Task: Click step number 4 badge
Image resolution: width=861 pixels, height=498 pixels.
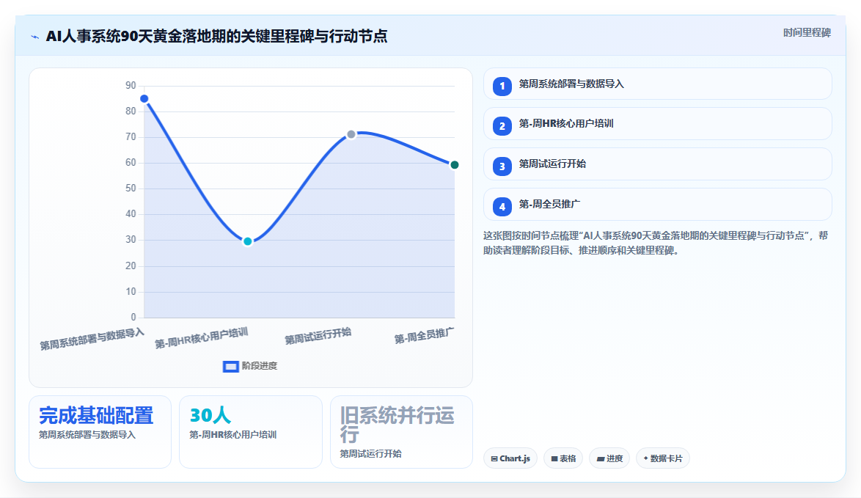Action: pyautogui.click(x=502, y=207)
